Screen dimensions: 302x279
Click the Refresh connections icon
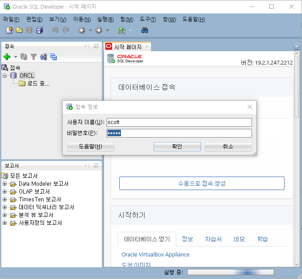24,57
